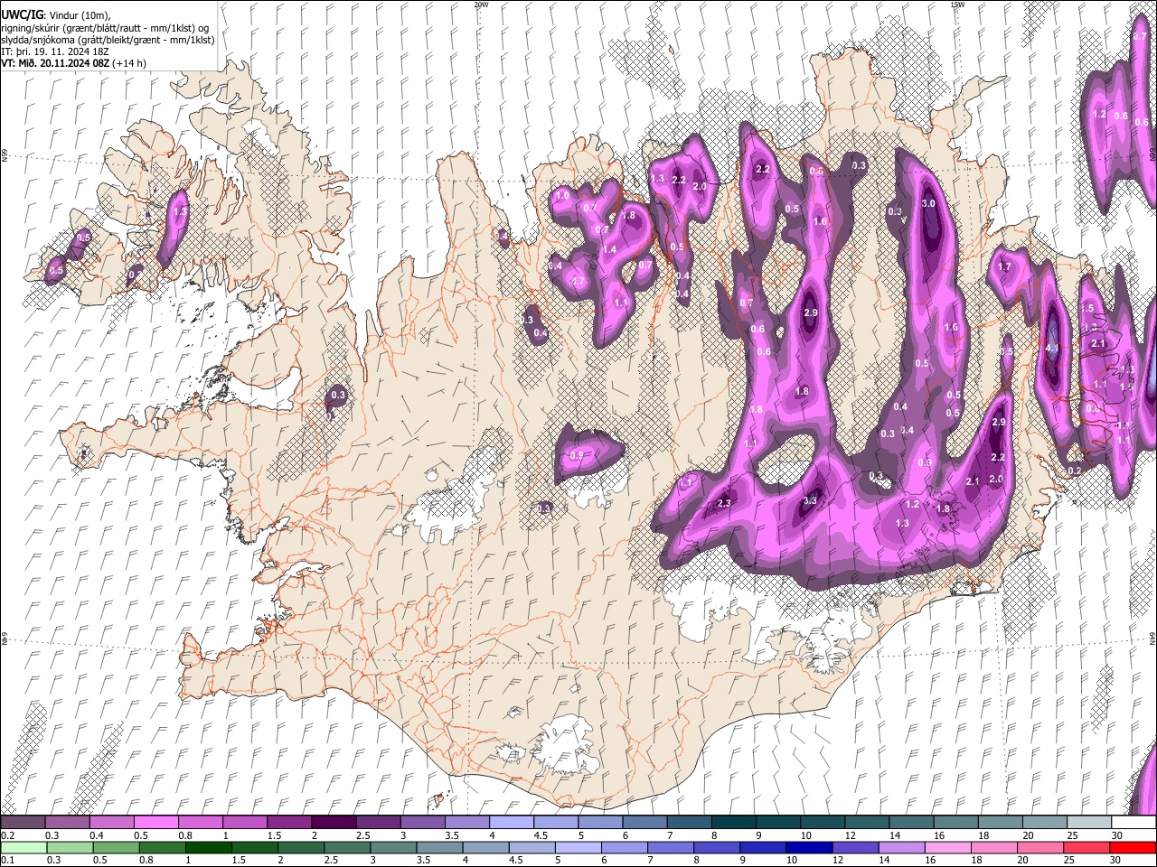1157x867 pixels.
Task: Click the 3.3 precipitation value on the map
Action: coord(810,500)
